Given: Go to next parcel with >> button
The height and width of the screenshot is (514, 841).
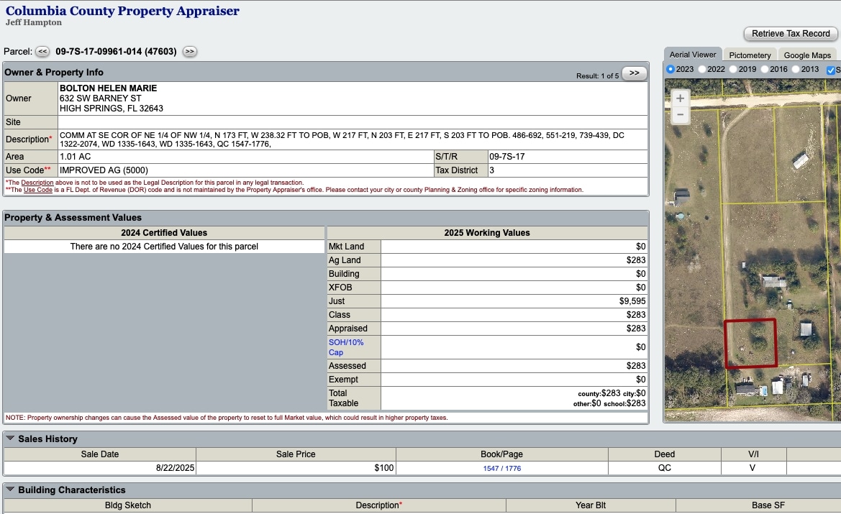Looking at the screenshot, I should (x=189, y=52).
